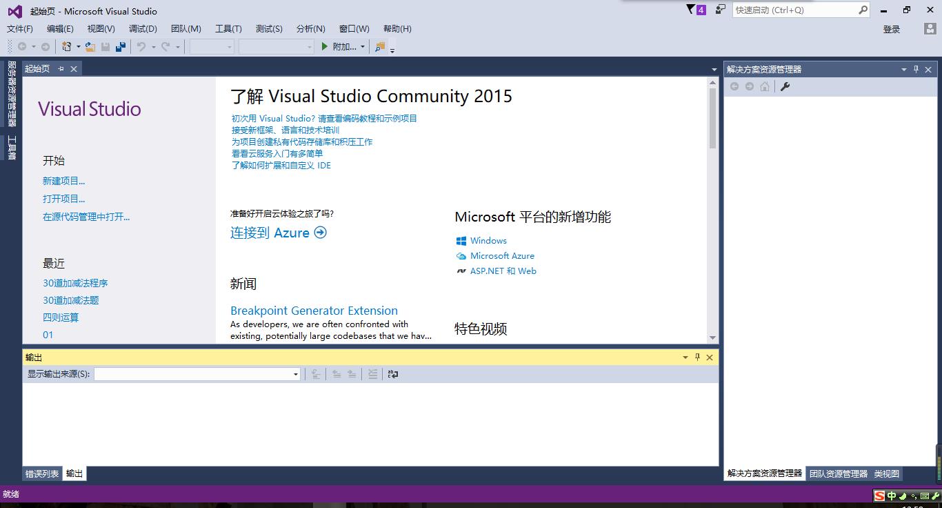Click the Open File toolbar icon
This screenshot has width=942, height=508.
click(x=90, y=47)
